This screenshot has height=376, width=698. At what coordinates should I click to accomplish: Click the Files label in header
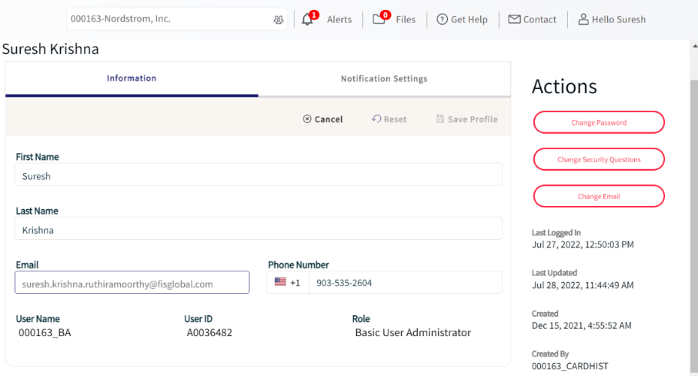[406, 19]
